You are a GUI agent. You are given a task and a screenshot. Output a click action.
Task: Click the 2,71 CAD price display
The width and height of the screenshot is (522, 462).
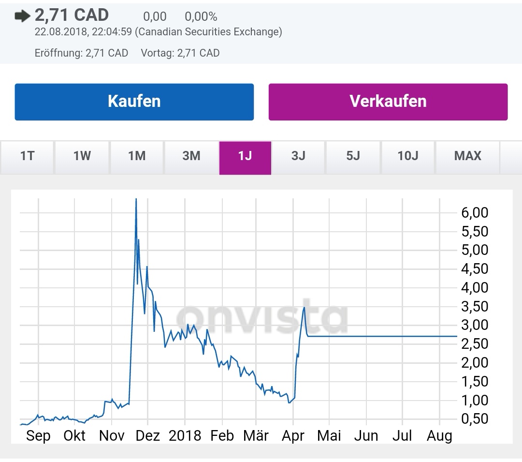coord(71,15)
